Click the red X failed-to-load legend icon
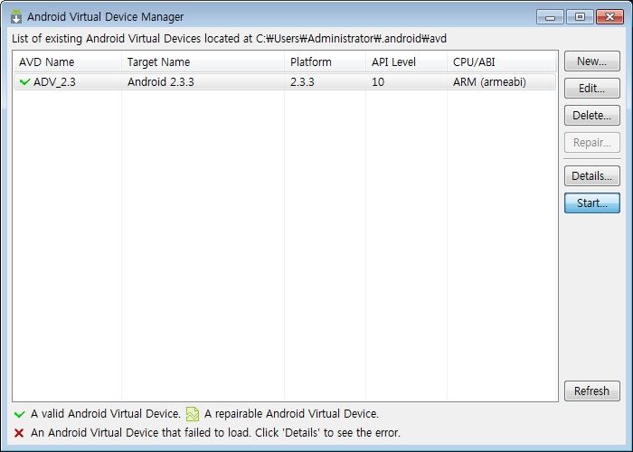The width and height of the screenshot is (633, 452). (19, 433)
